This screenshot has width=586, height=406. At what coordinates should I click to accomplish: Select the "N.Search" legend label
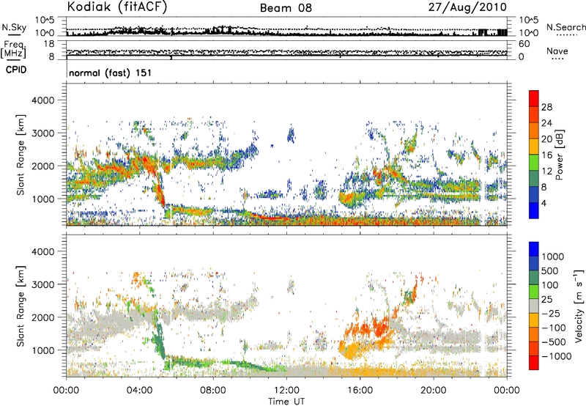coord(565,27)
